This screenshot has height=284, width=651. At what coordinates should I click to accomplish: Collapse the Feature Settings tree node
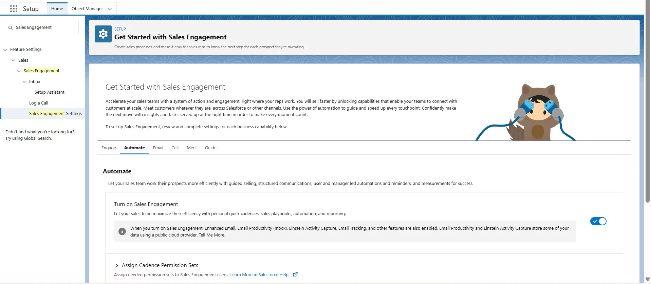pyautogui.click(x=5, y=50)
